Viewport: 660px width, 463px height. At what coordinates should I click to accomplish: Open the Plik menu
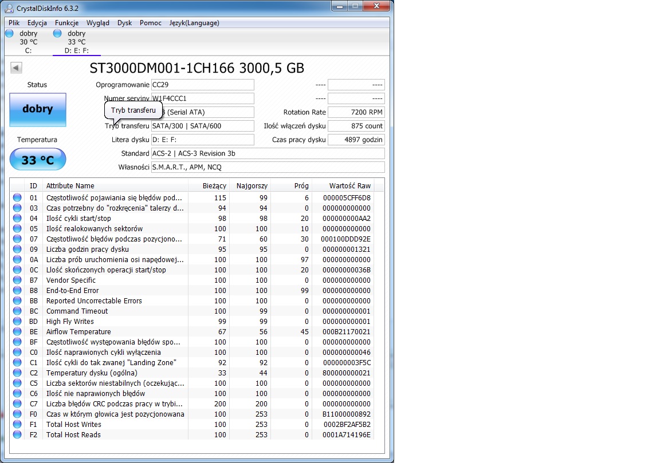[x=14, y=23]
